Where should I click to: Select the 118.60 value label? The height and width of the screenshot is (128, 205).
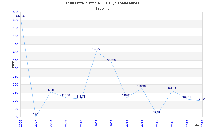point(126,95)
